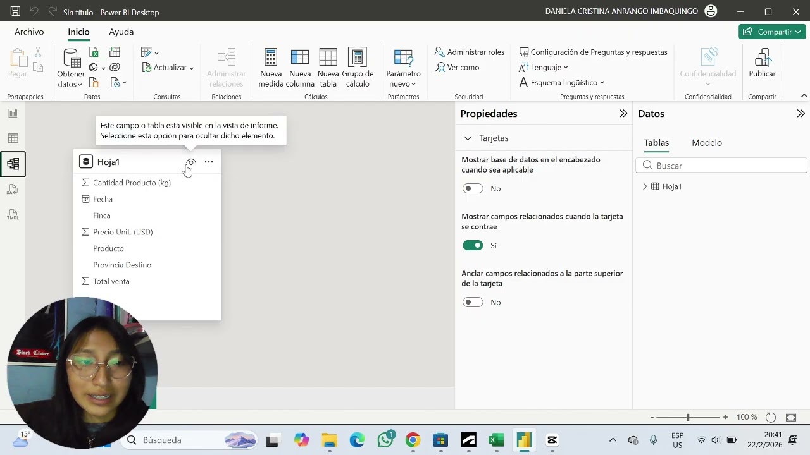Open the DAX query view sidebar icon

[x=13, y=189]
